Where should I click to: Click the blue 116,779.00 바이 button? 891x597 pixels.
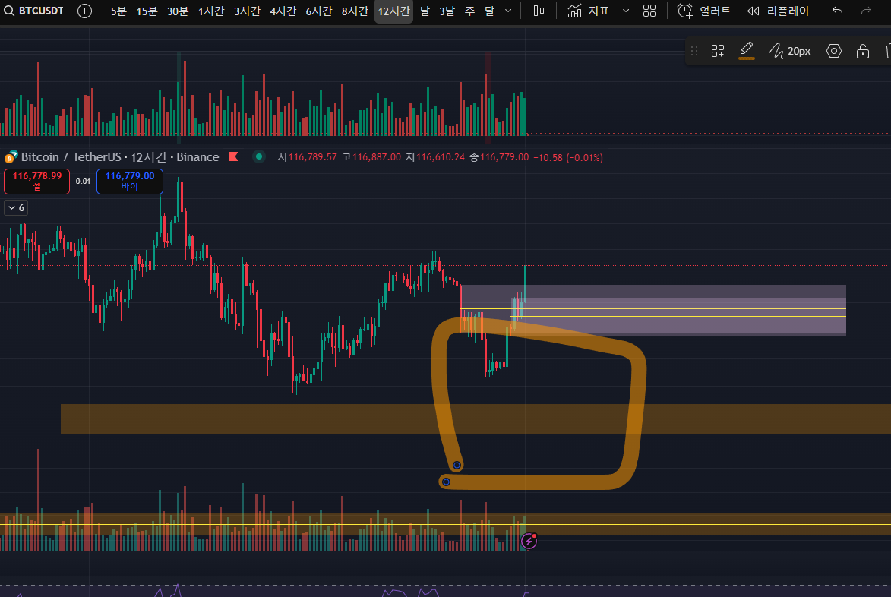[x=130, y=182]
